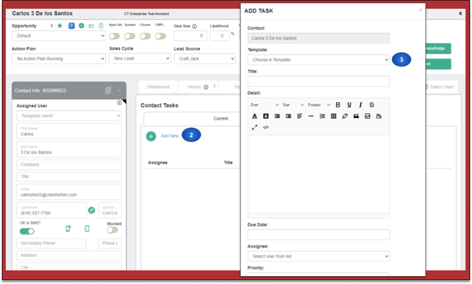This screenshot has height=284, width=472.
Task: Click the trash icon next to Opportunity
Action: coord(101,26)
